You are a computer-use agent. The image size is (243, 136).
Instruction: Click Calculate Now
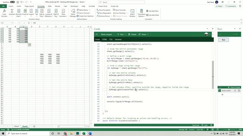coord(152,11)
